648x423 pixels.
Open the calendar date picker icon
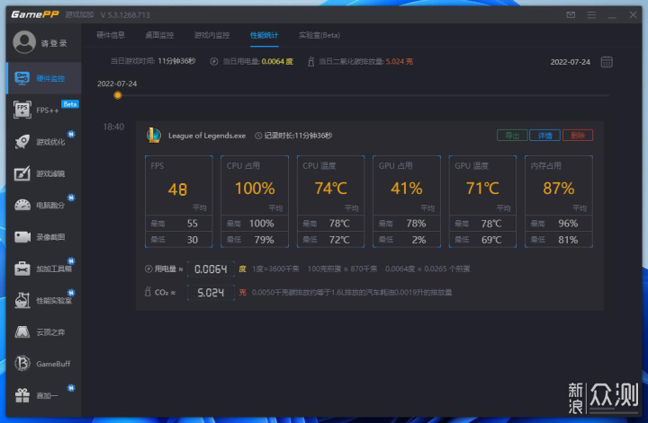[x=607, y=62]
